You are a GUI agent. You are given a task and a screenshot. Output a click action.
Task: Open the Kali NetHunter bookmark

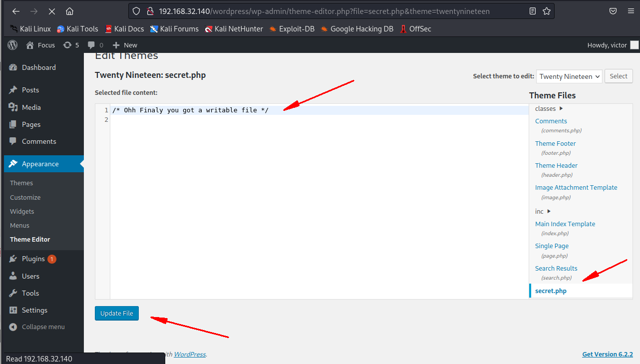point(234,29)
